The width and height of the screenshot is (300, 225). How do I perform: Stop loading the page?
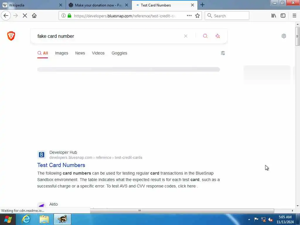click(x=25, y=16)
